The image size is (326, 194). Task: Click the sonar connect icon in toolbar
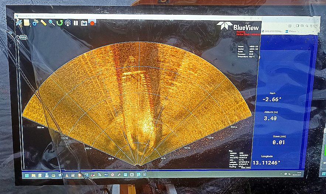tap(19, 22)
